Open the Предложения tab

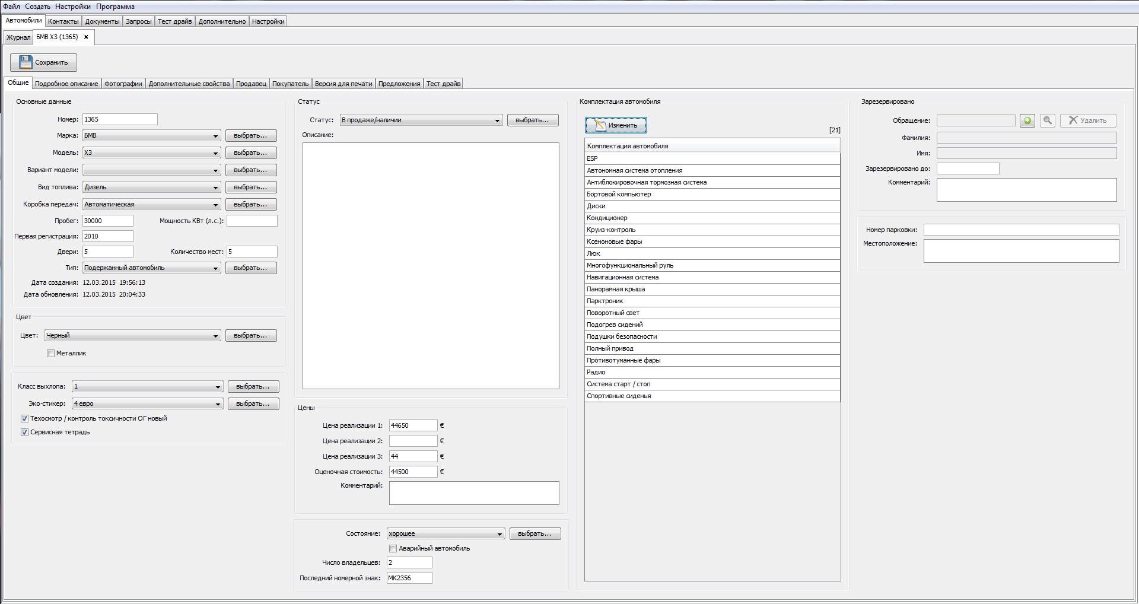(x=399, y=84)
